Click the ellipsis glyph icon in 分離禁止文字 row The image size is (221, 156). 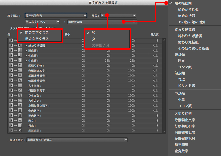(20, 71)
